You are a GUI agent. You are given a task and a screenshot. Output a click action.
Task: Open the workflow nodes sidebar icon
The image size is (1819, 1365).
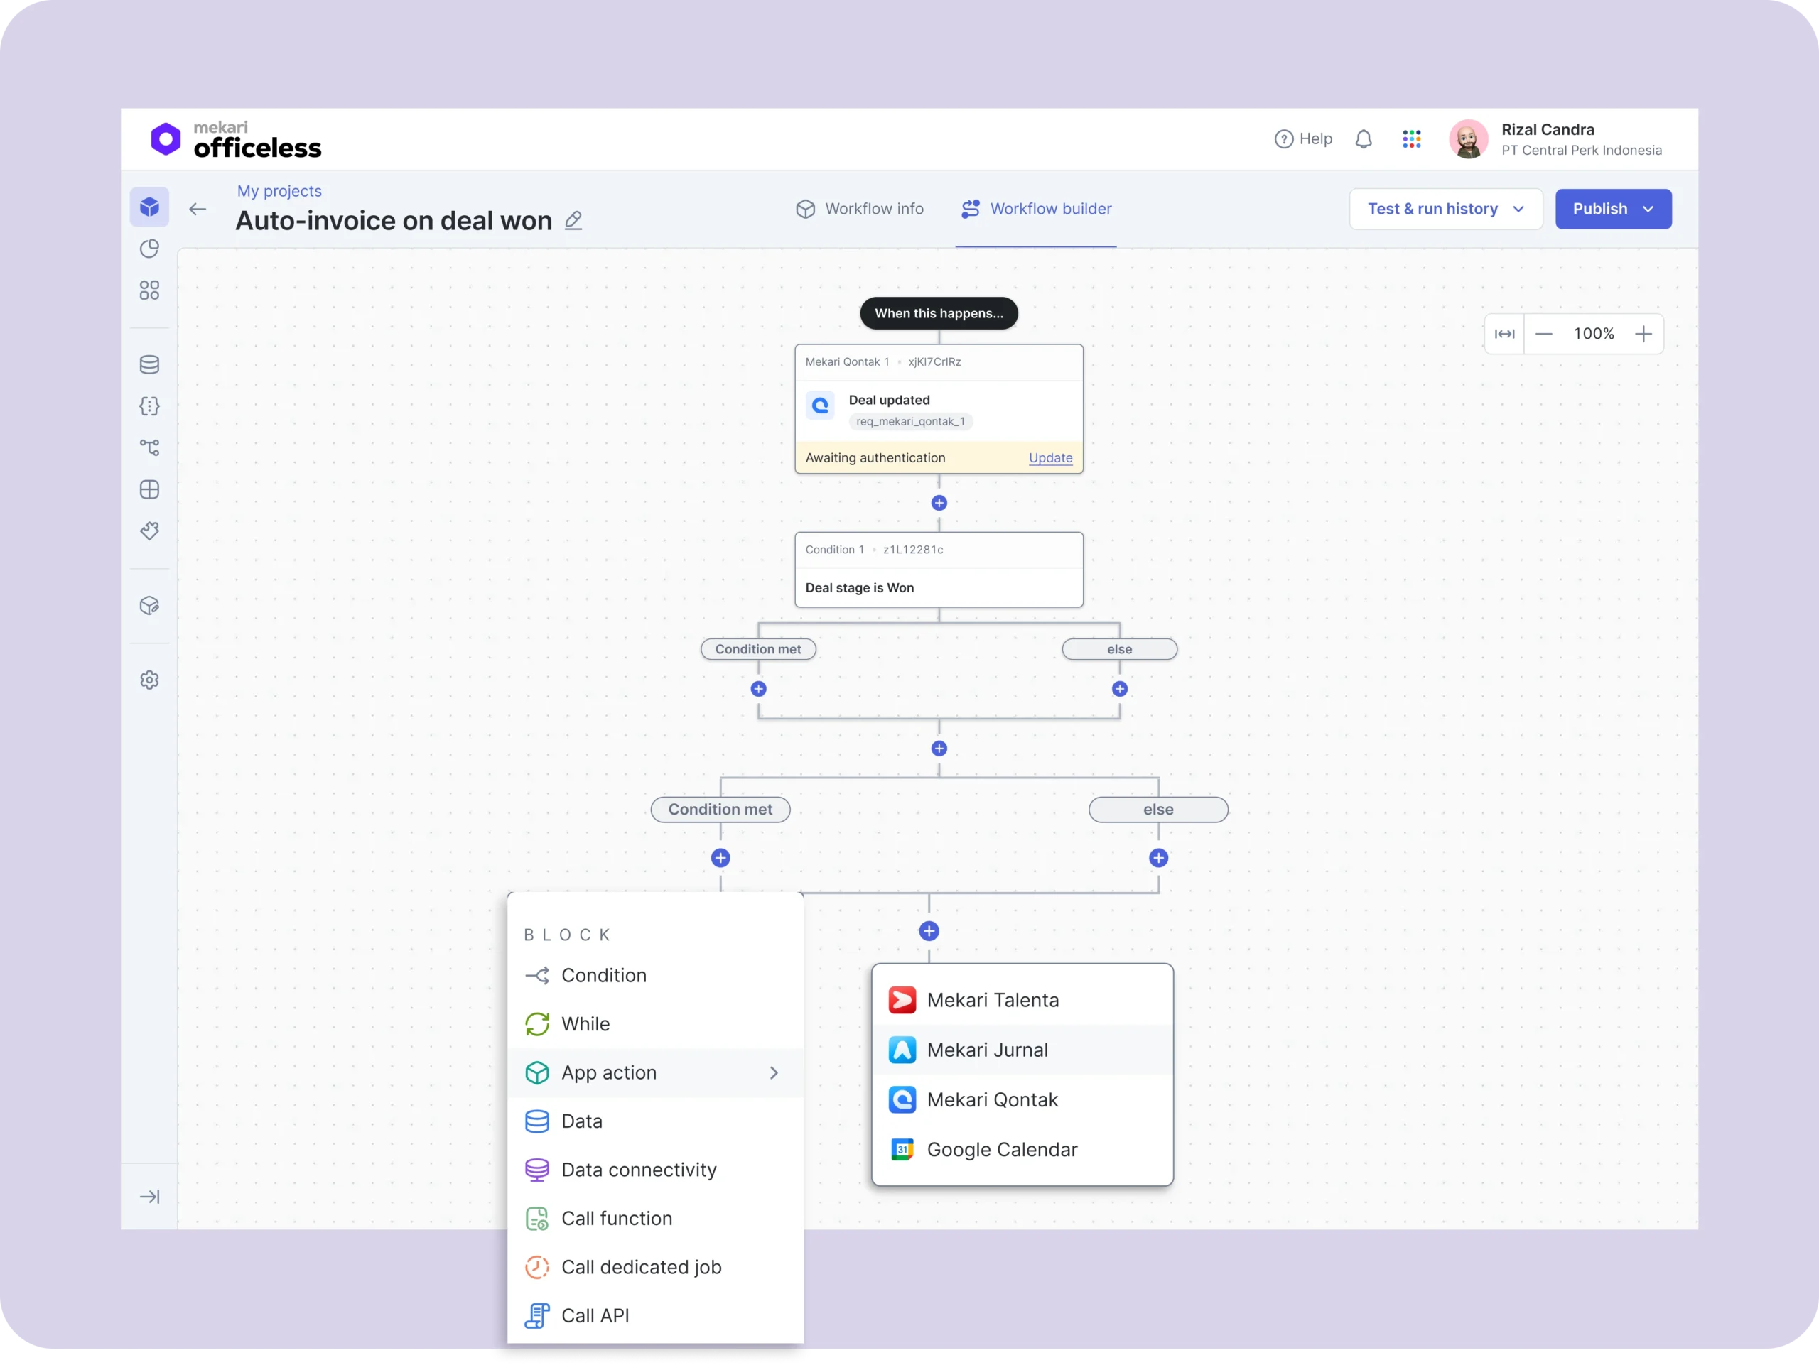point(149,448)
